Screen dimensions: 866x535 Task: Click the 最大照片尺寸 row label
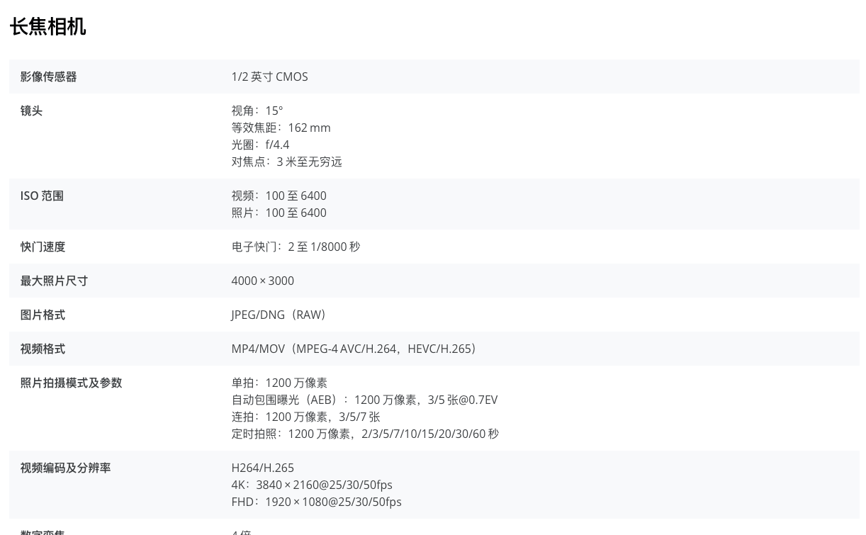[x=54, y=281]
